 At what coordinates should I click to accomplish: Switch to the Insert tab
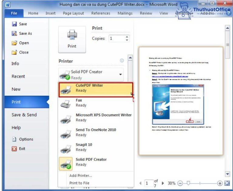pos(51,13)
